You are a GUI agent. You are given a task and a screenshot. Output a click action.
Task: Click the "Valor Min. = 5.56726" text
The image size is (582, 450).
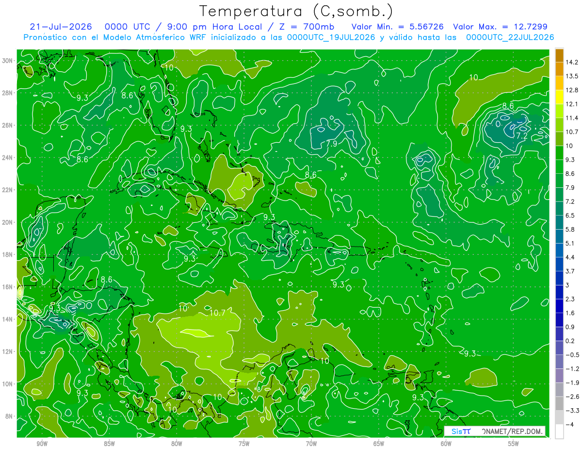[397, 27]
